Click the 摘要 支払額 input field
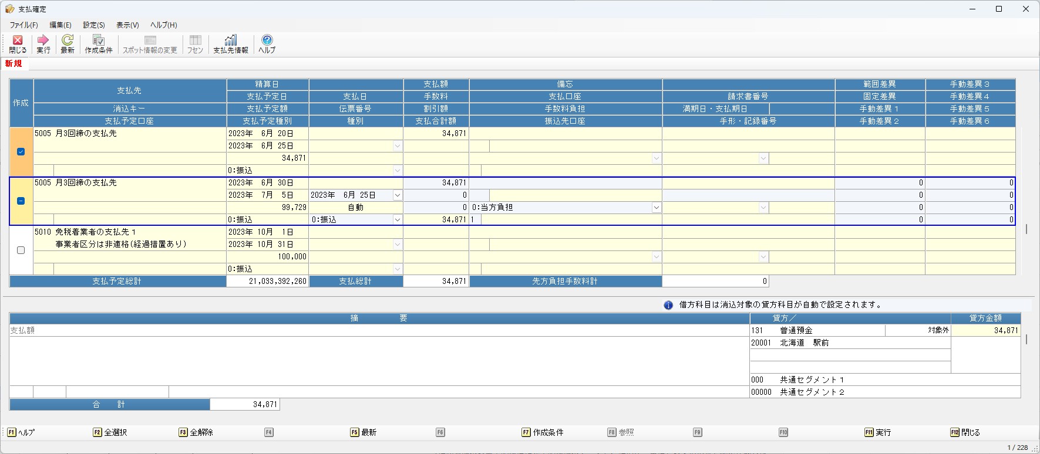The height and width of the screenshot is (454, 1040). [x=376, y=331]
